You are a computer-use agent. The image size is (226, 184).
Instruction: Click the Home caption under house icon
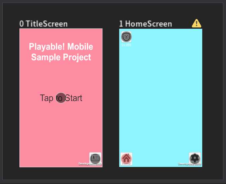pos(126,164)
